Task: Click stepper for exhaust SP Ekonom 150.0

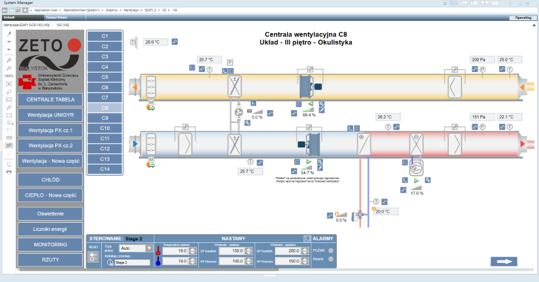Action: pyautogui.click(x=305, y=261)
